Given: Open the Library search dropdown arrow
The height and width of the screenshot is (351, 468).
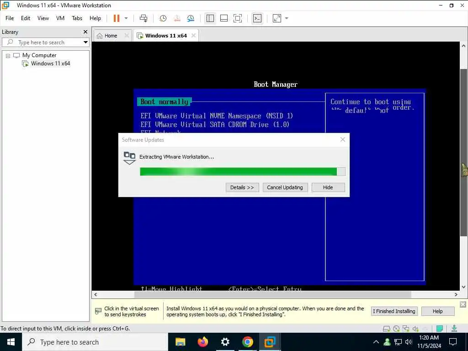Looking at the screenshot, I should (85, 43).
